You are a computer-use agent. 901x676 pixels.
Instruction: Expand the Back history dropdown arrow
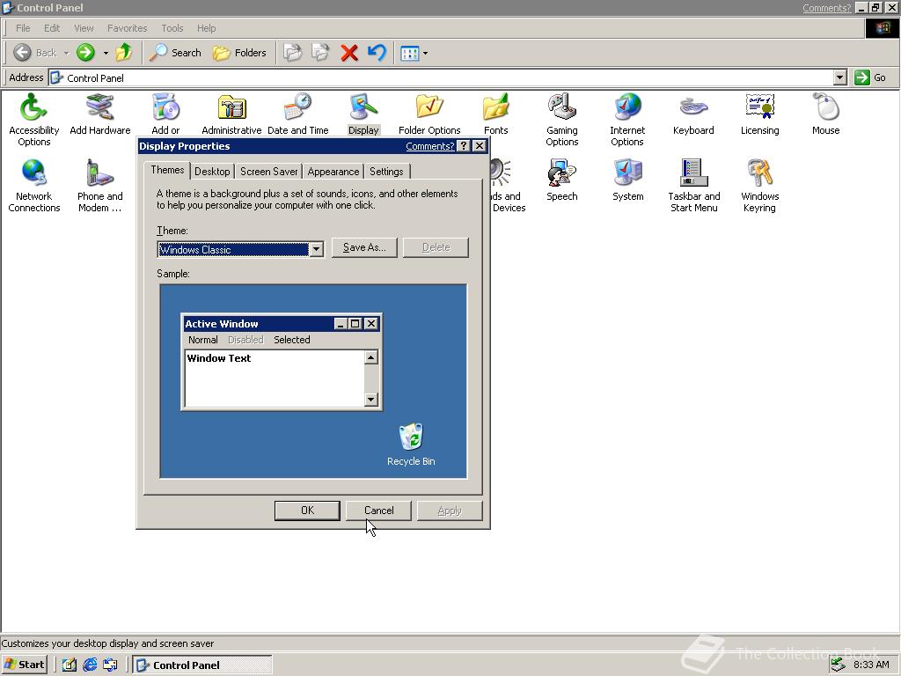(66, 53)
